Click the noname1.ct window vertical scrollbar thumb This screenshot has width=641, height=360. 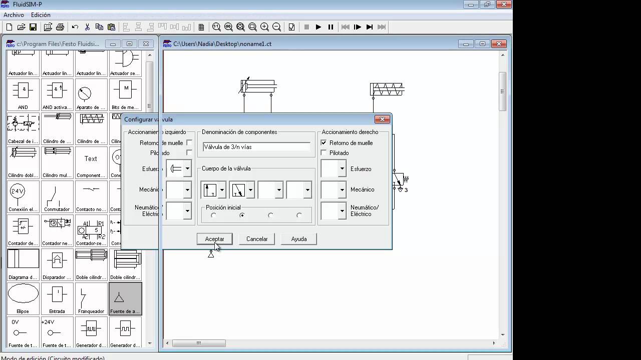coord(502,91)
